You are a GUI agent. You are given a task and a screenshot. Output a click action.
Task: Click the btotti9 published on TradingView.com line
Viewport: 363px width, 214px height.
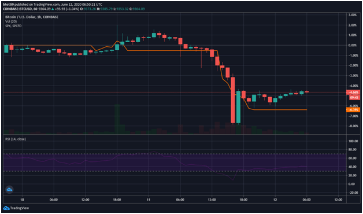pos(53,4)
